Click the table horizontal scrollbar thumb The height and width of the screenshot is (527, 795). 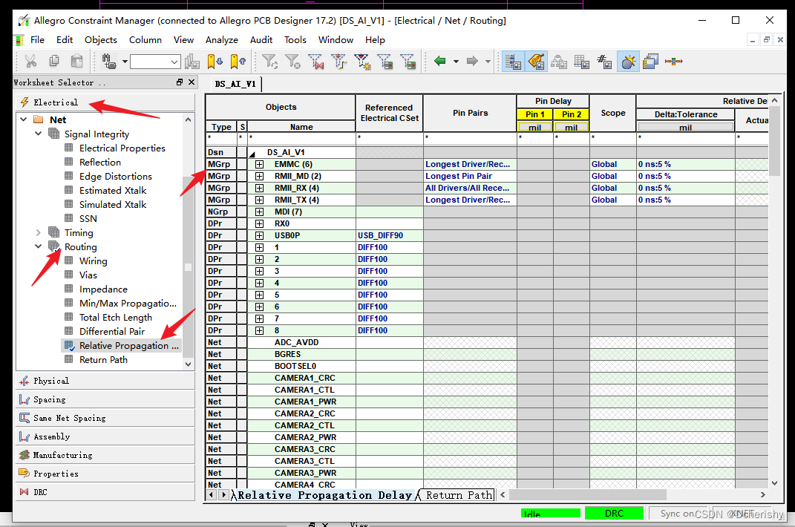click(x=588, y=494)
